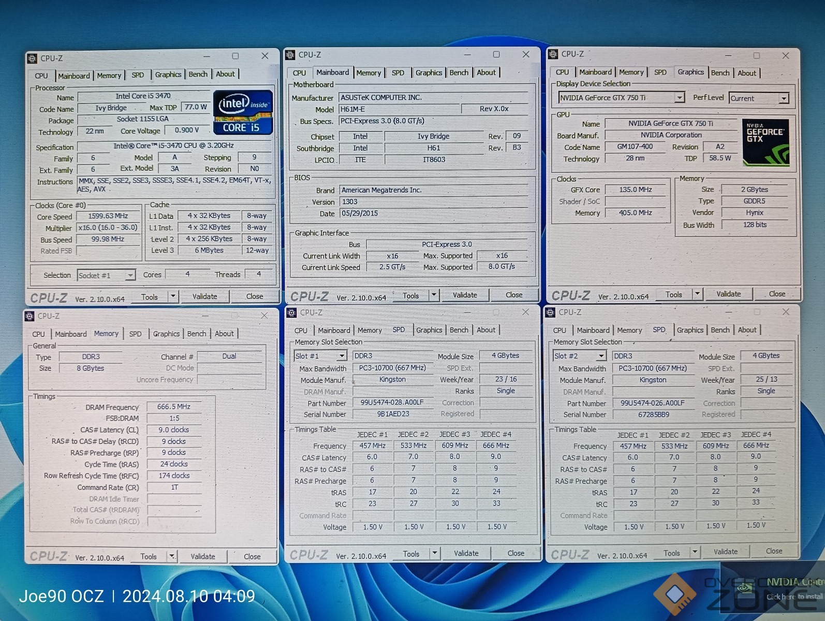Click the Tools button in the GeForce Graphics window

click(673, 294)
